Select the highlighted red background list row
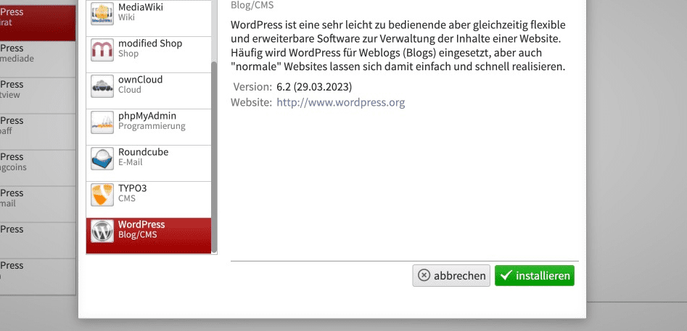 tap(38, 23)
